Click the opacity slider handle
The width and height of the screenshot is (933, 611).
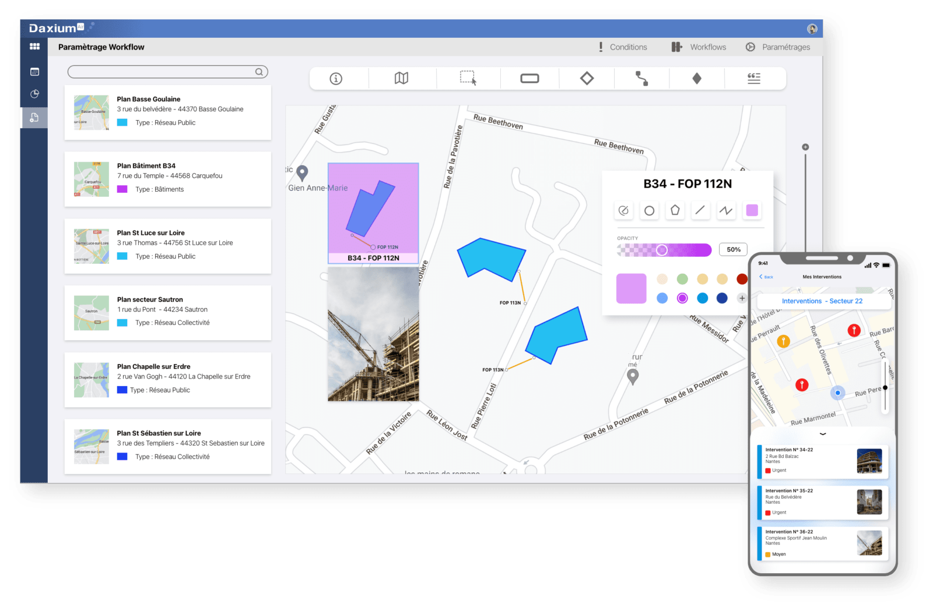click(662, 250)
